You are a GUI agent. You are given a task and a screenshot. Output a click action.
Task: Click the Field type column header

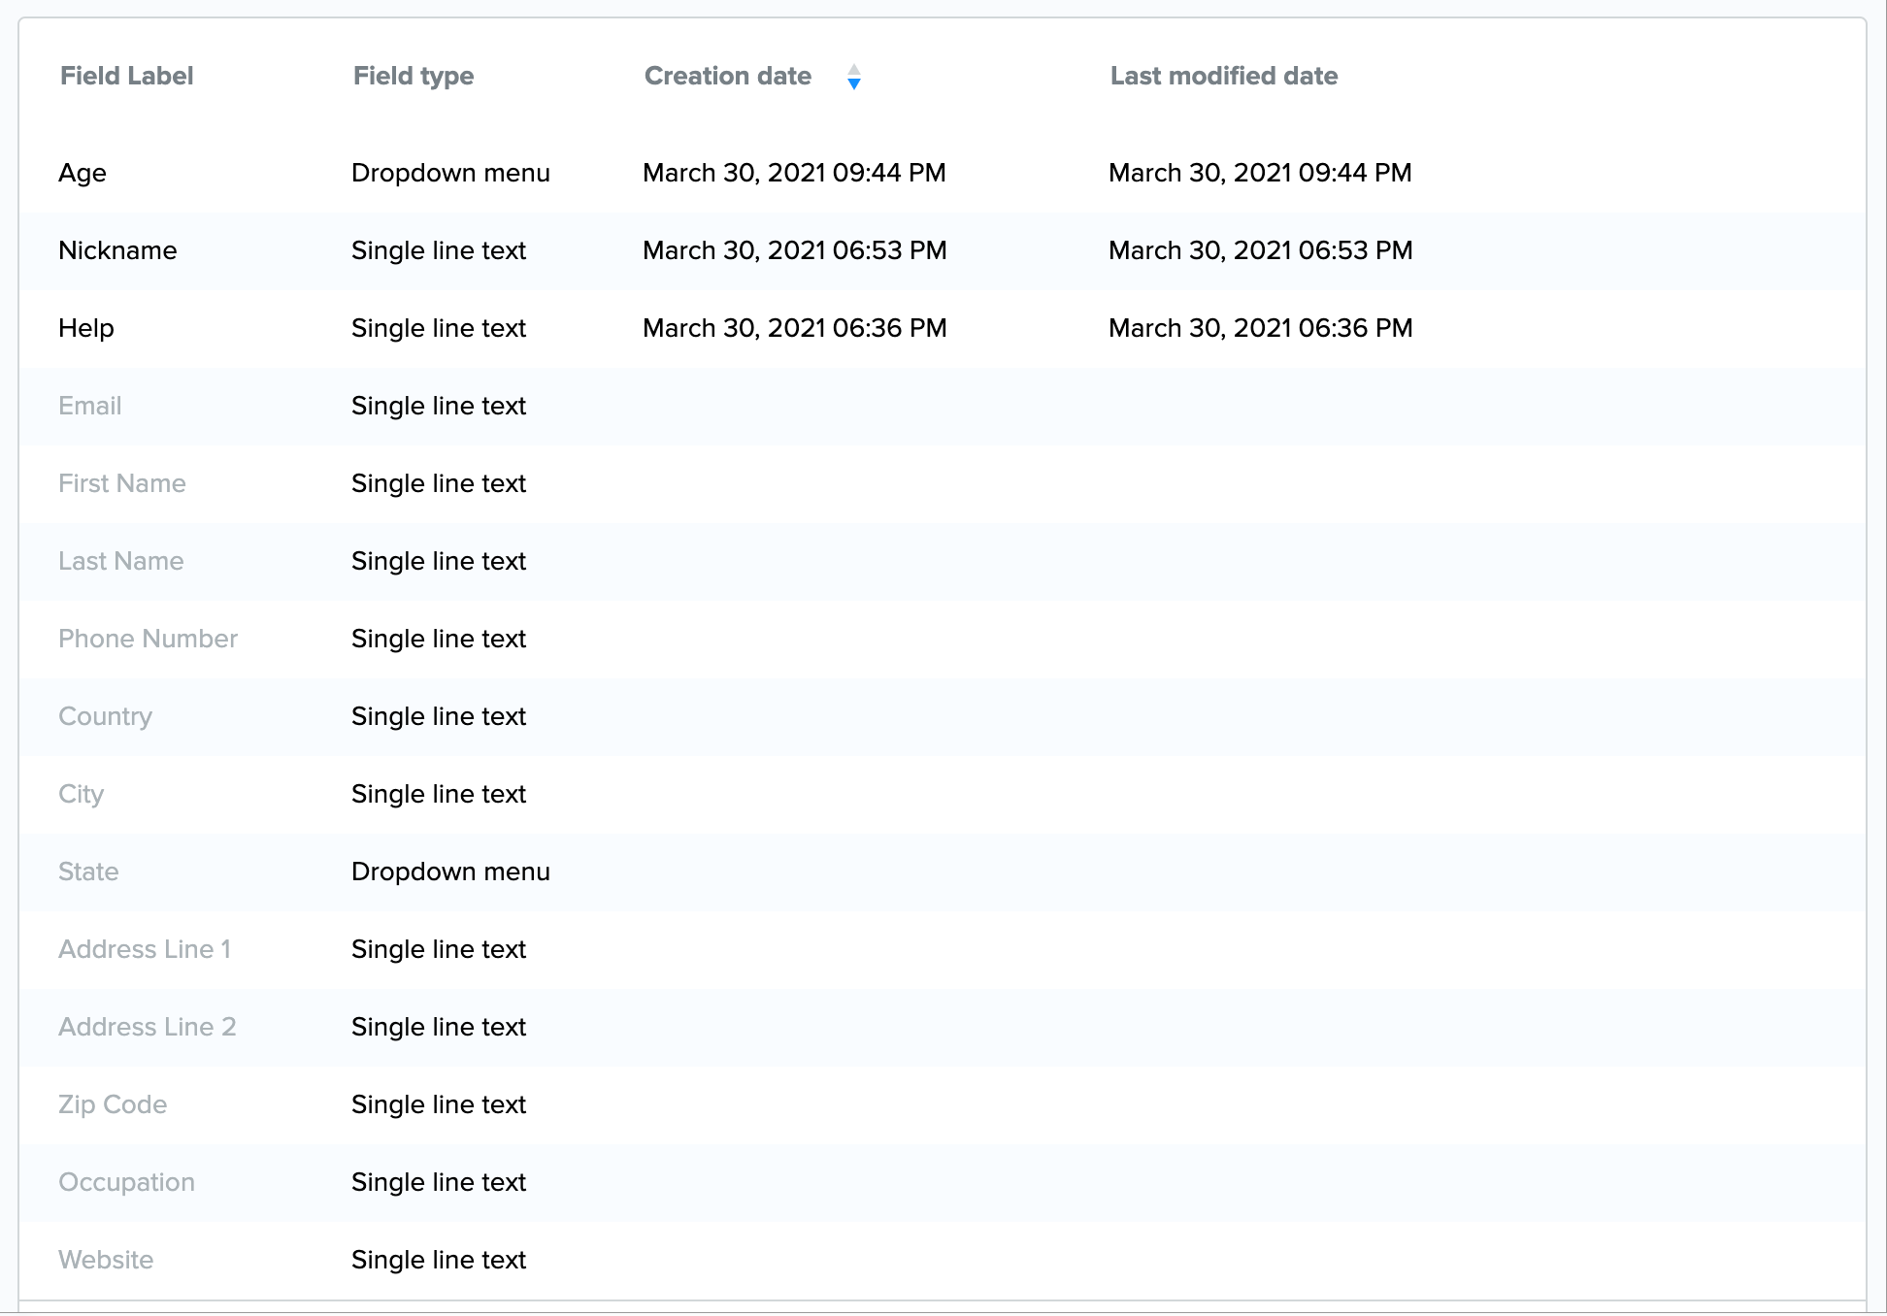[413, 76]
